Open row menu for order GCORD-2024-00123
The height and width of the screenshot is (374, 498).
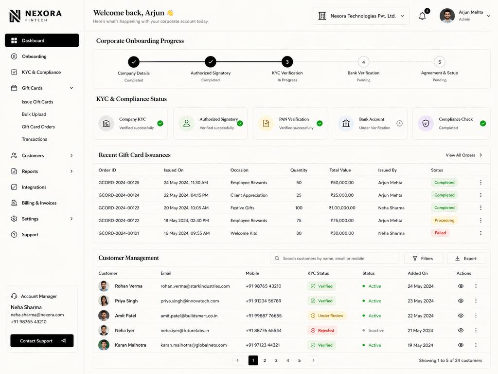[x=480, y=207]
